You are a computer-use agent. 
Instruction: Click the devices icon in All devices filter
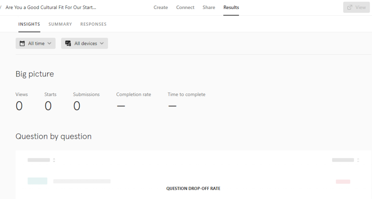tap(68, 43)
